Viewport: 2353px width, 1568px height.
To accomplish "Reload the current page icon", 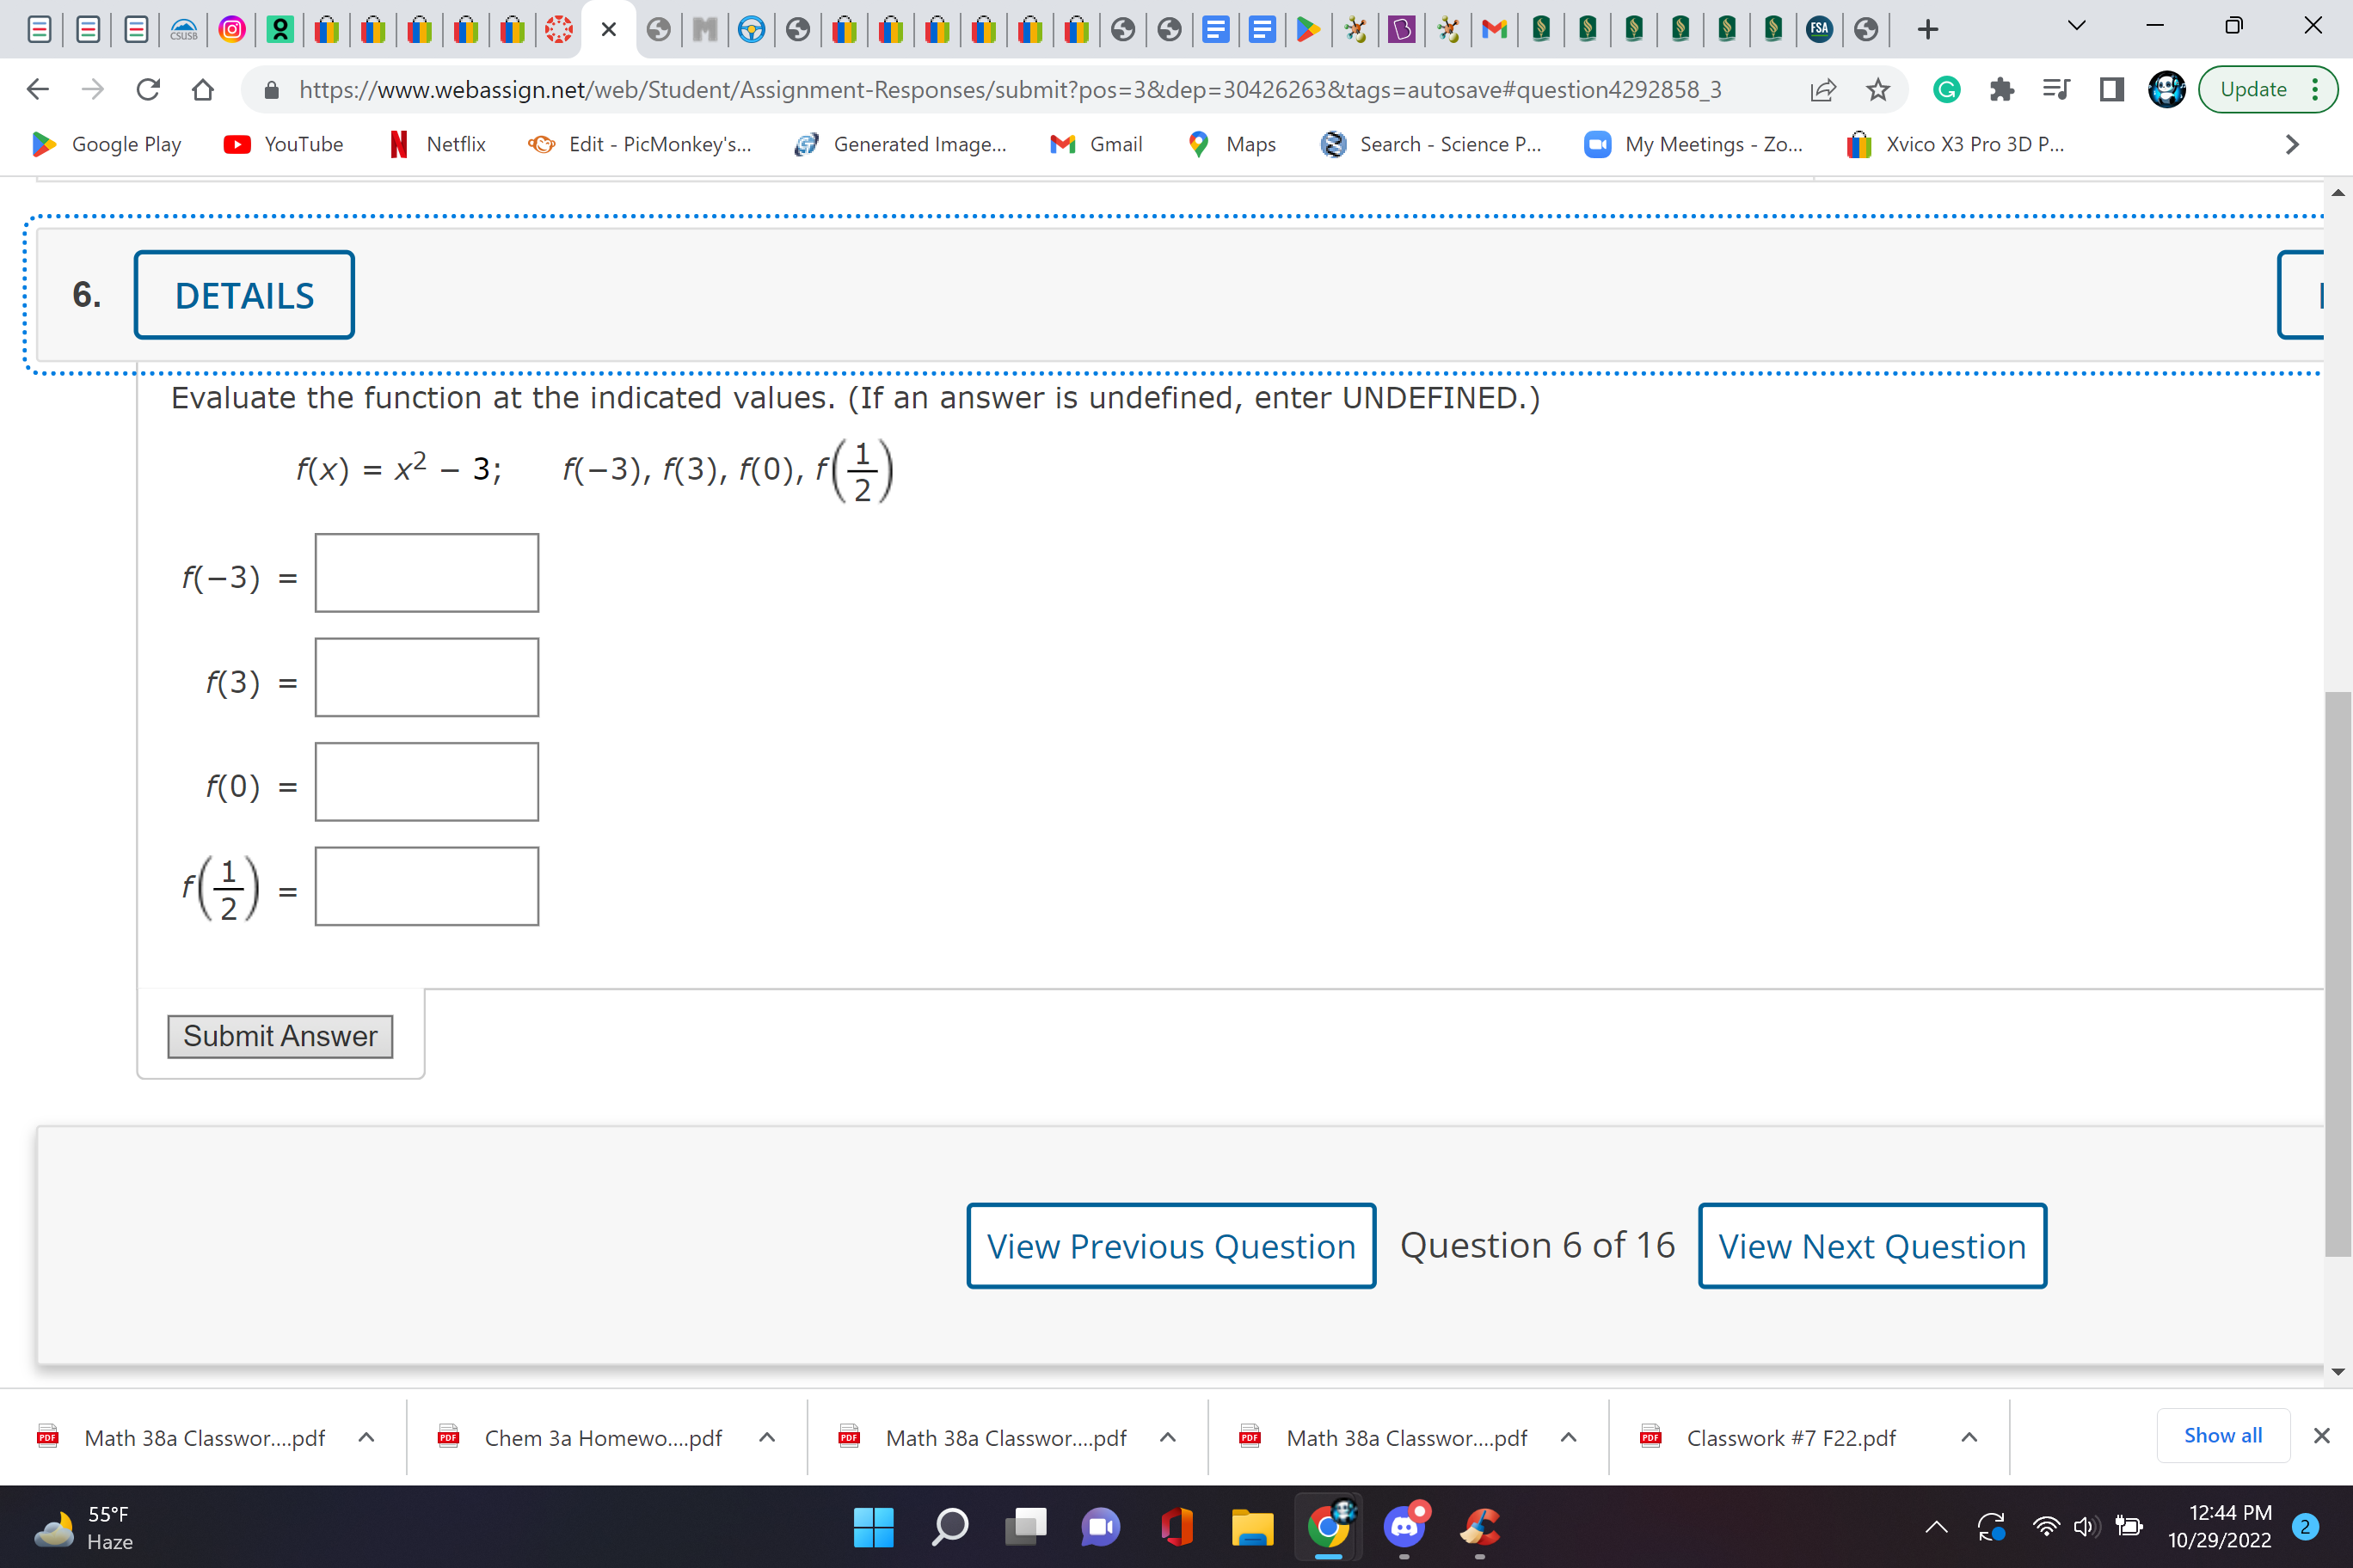I will coord(148,89).
